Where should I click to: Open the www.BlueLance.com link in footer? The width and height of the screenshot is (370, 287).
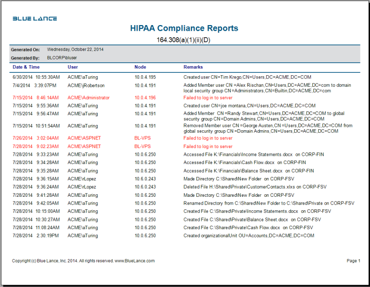(x=134, y=261)
